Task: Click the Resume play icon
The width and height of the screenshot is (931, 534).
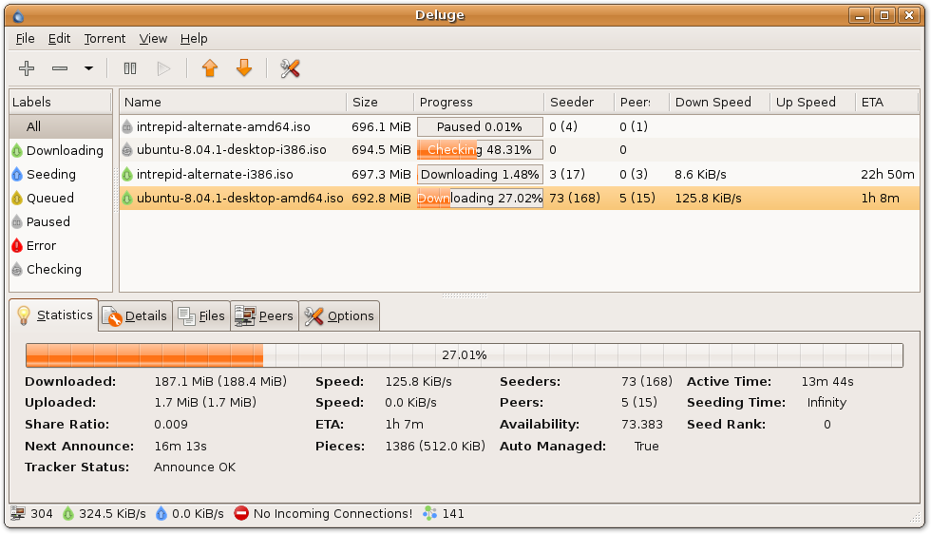Action: 163,68
